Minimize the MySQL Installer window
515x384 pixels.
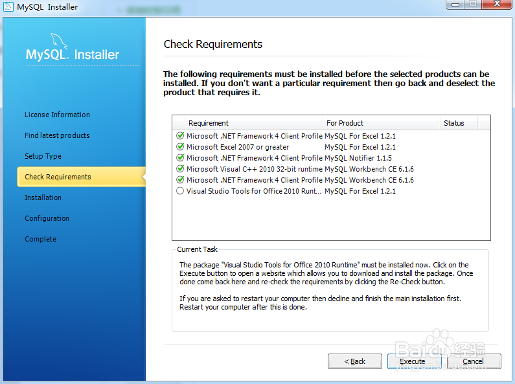455,5
